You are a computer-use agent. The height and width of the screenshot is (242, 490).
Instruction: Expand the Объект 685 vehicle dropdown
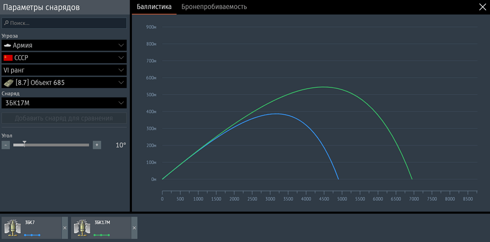tap(121, 83)
